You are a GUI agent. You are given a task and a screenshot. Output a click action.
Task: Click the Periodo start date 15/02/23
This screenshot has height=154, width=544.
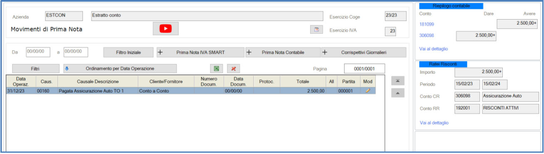[467, 84]
